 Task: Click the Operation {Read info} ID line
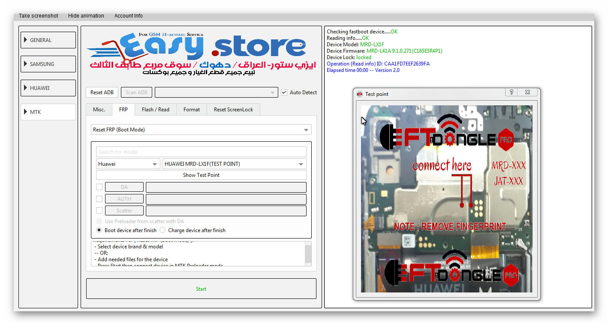click(378, 64)
